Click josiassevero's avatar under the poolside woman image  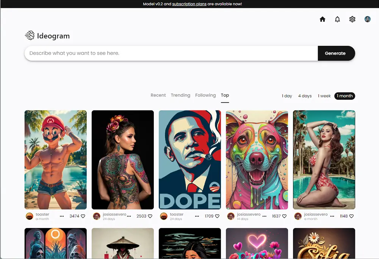(298, 216)
